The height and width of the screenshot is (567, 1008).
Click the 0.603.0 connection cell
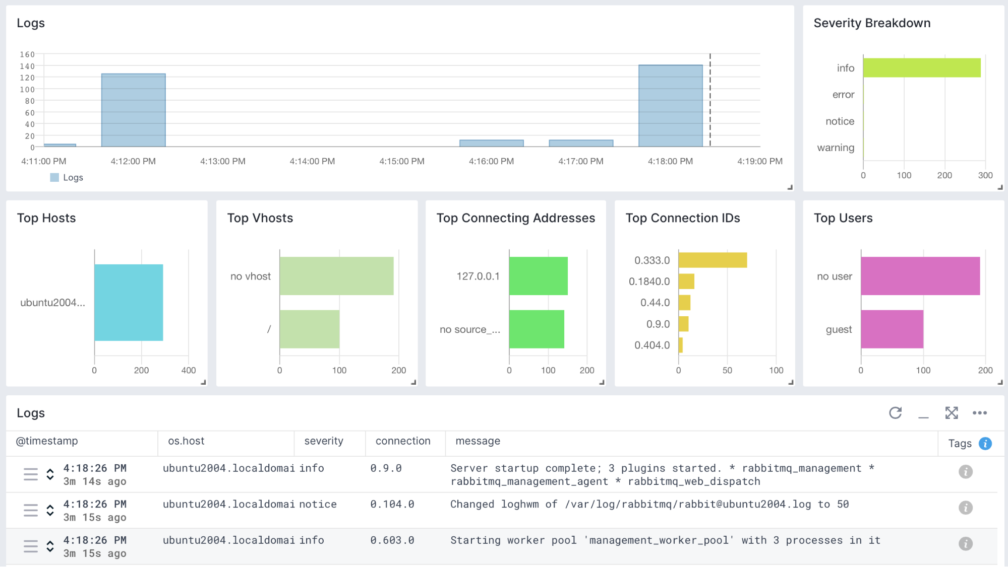click(392, 540)
